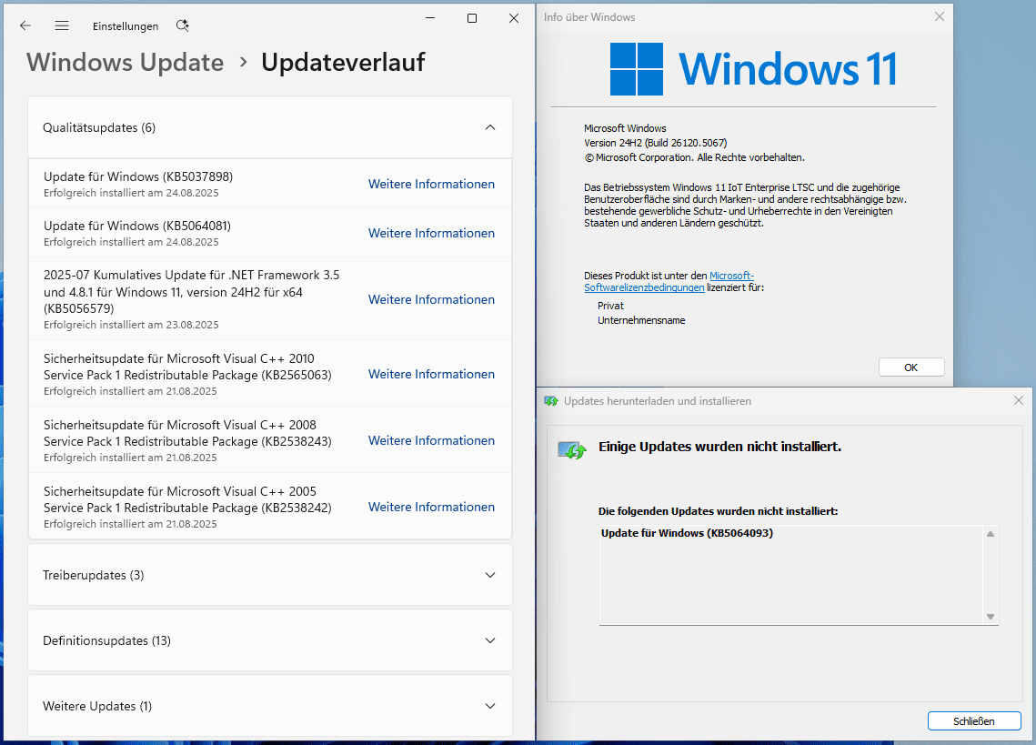Viewport: 1036px width, 745px height.
Task: Navigate to Windows Update breadcrumb
Action: [x=126, y=63]
